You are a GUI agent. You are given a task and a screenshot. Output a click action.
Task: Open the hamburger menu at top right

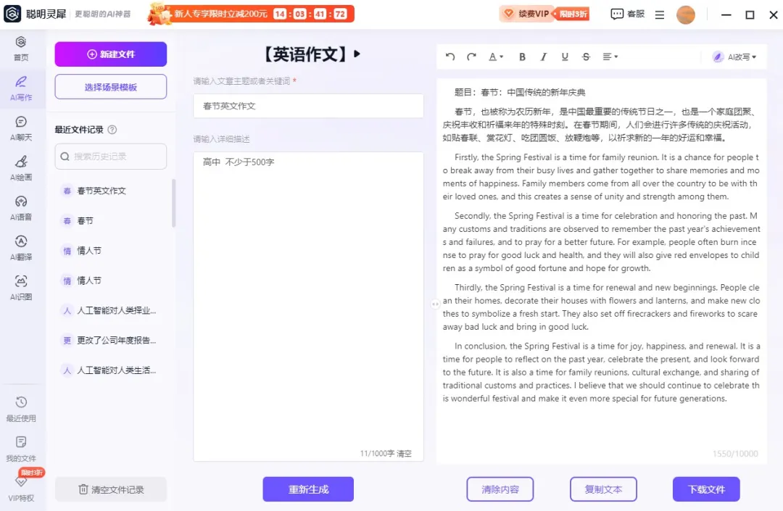tap(658, 14)
